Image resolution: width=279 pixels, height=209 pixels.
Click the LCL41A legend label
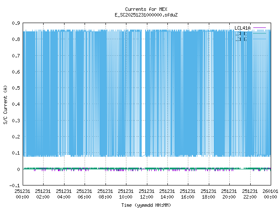coord(242,28)
